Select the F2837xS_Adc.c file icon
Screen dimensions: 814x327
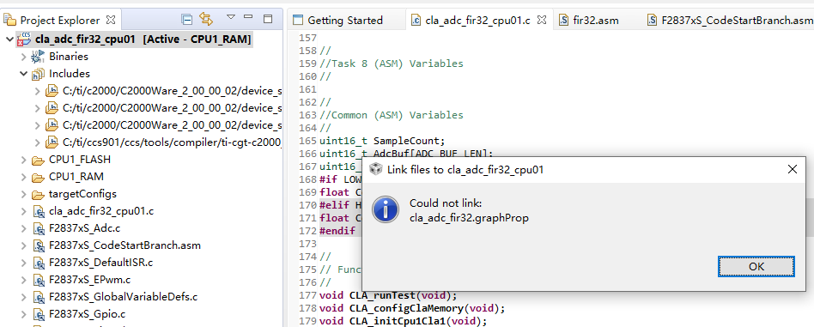[39, 227]
